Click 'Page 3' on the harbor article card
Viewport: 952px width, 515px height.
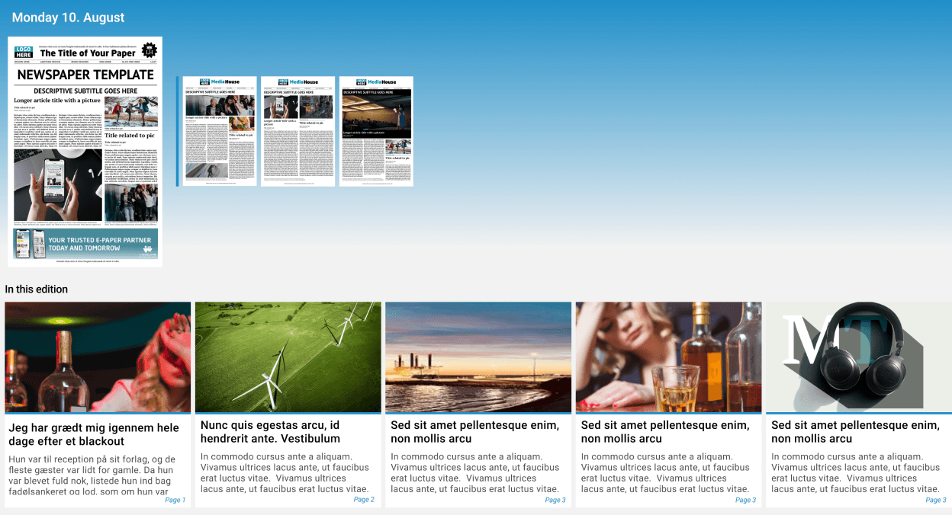click(555, 500)
